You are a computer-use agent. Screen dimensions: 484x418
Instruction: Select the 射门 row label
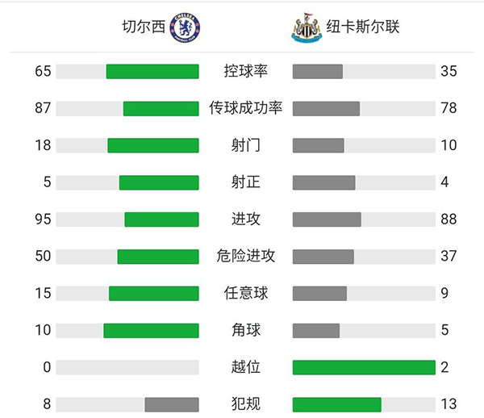pos(246,145)
